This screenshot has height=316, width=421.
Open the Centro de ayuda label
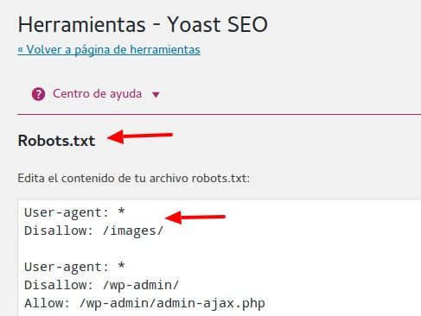(97, 94)
